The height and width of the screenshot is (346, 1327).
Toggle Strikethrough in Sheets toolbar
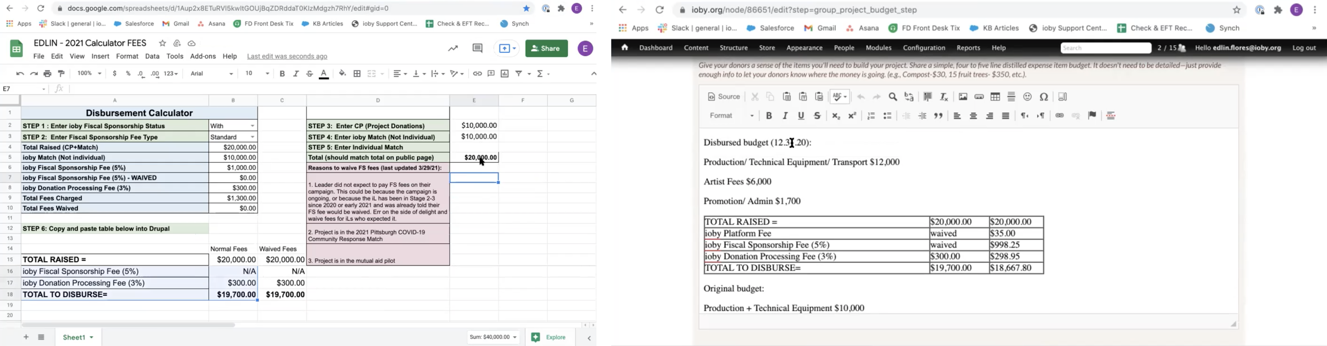pyautogui.click(x=310, y=73)
